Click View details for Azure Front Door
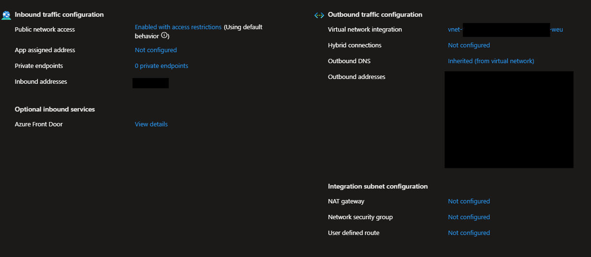Image resolution: width=591 pixels, height=257 pixels. [151, 124]
